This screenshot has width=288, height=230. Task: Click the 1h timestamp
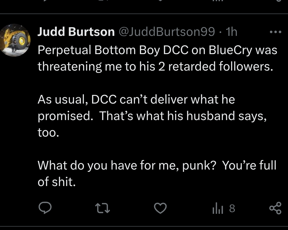click(231, 32)
